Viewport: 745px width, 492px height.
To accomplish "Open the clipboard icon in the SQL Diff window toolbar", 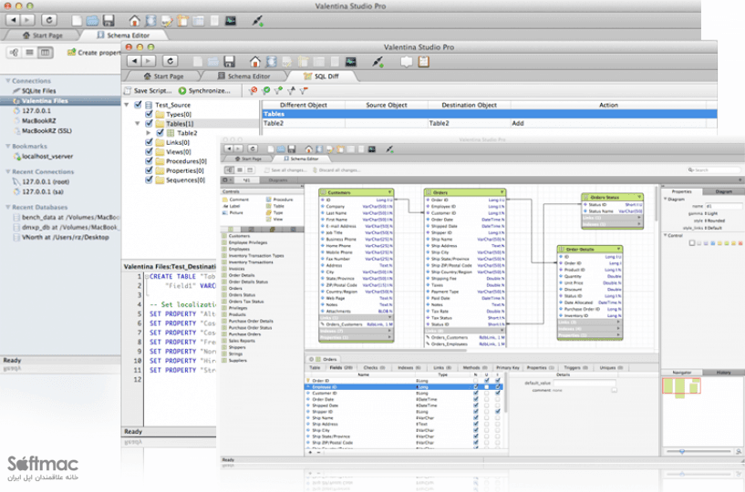I will tap(423, 62).
